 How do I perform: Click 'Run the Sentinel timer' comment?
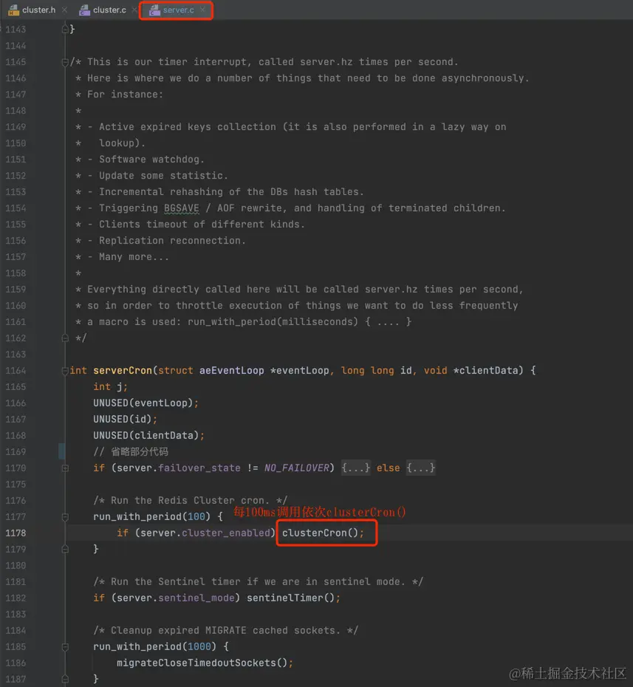click(x=258, y=581)
